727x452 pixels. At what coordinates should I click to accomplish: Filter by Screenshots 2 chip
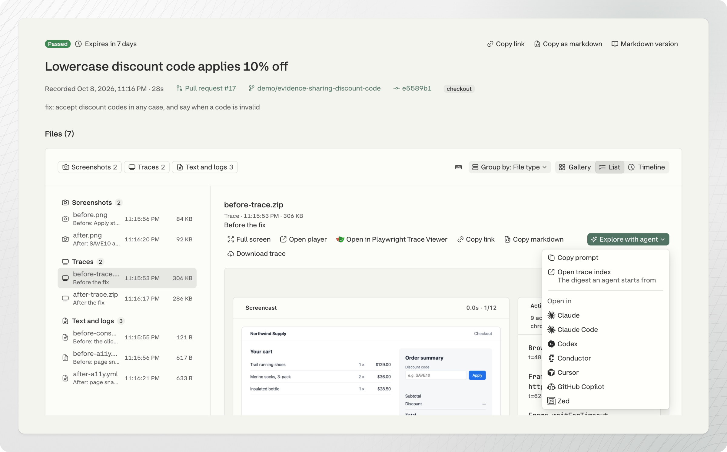click(90, 167)
